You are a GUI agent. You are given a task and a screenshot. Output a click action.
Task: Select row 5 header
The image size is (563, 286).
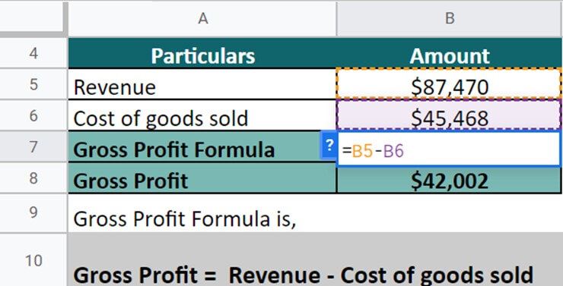pos(33,84)
